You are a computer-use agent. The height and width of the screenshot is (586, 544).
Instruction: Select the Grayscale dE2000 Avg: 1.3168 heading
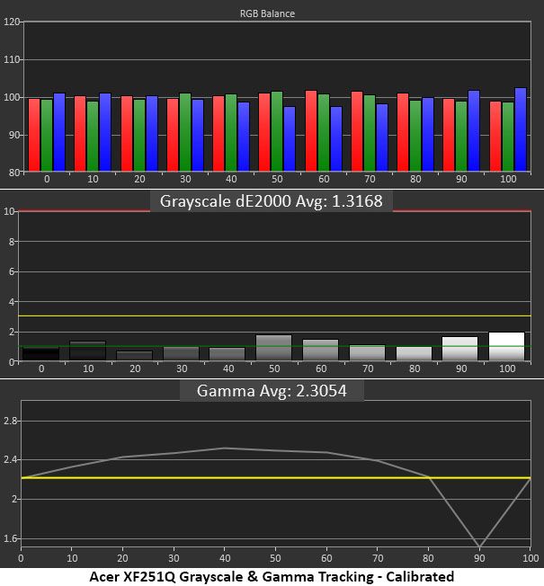(x=272, y=201)
